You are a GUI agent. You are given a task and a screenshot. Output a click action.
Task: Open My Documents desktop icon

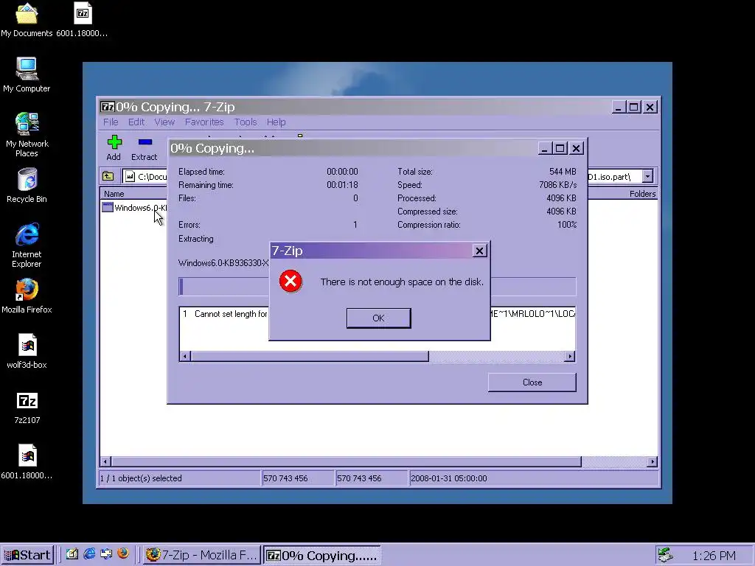[x=27, y=19]
